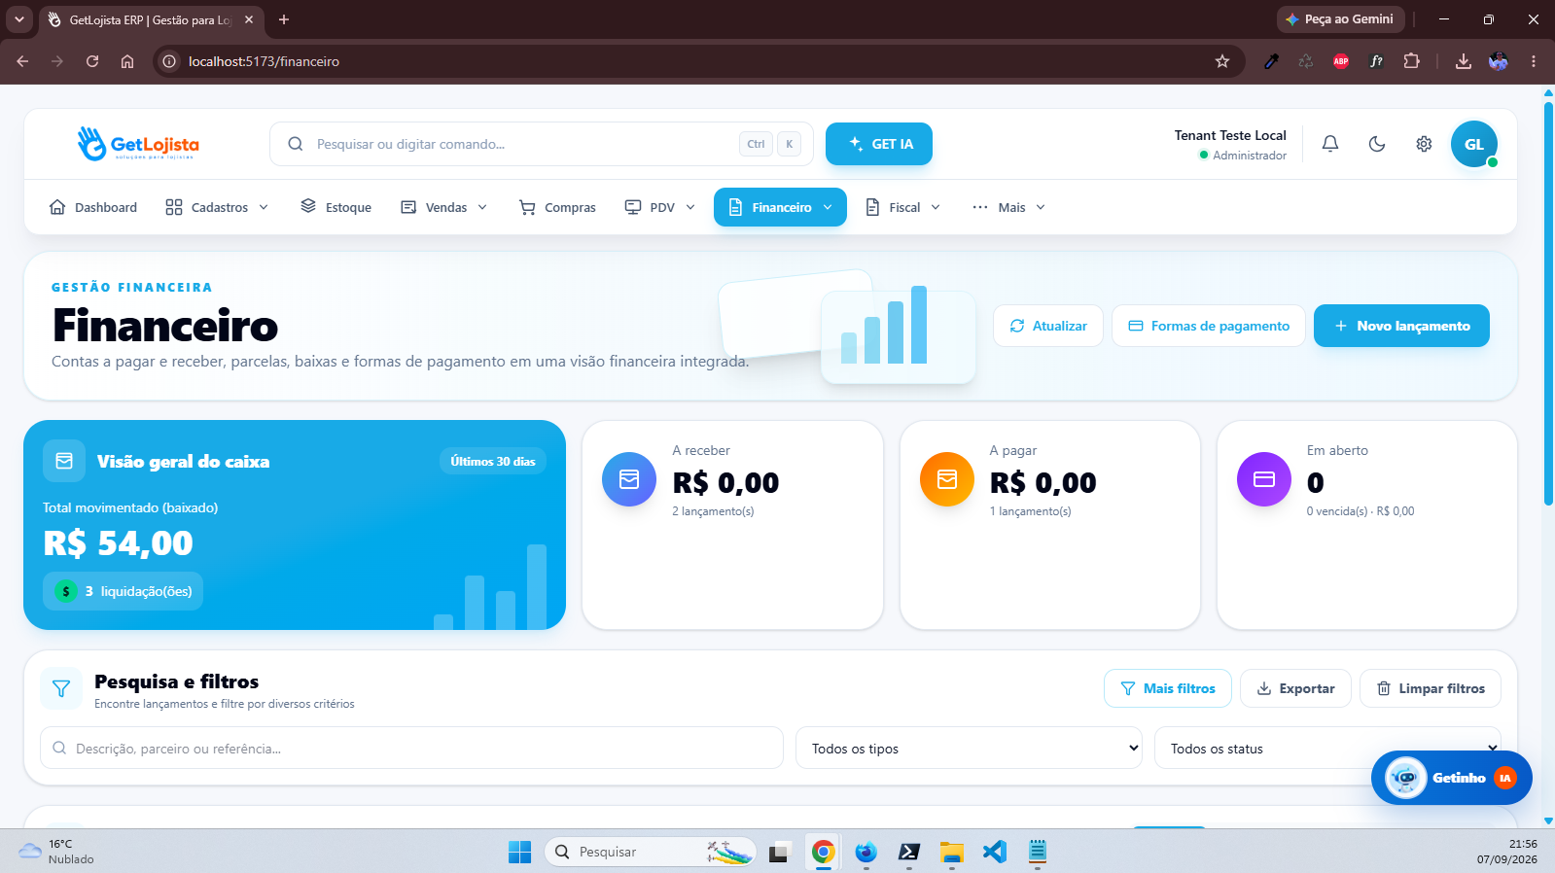This screenshot has width=1555, height=873.
Task: Focus the Pesquisar ou digitar comando field
Action: 542,144
